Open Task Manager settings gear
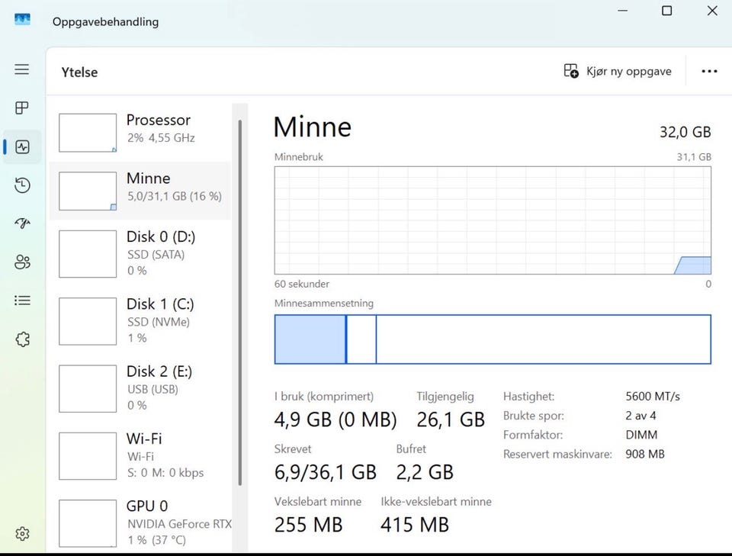The width and height of the screenshot is (732, 556). (22, 533)
